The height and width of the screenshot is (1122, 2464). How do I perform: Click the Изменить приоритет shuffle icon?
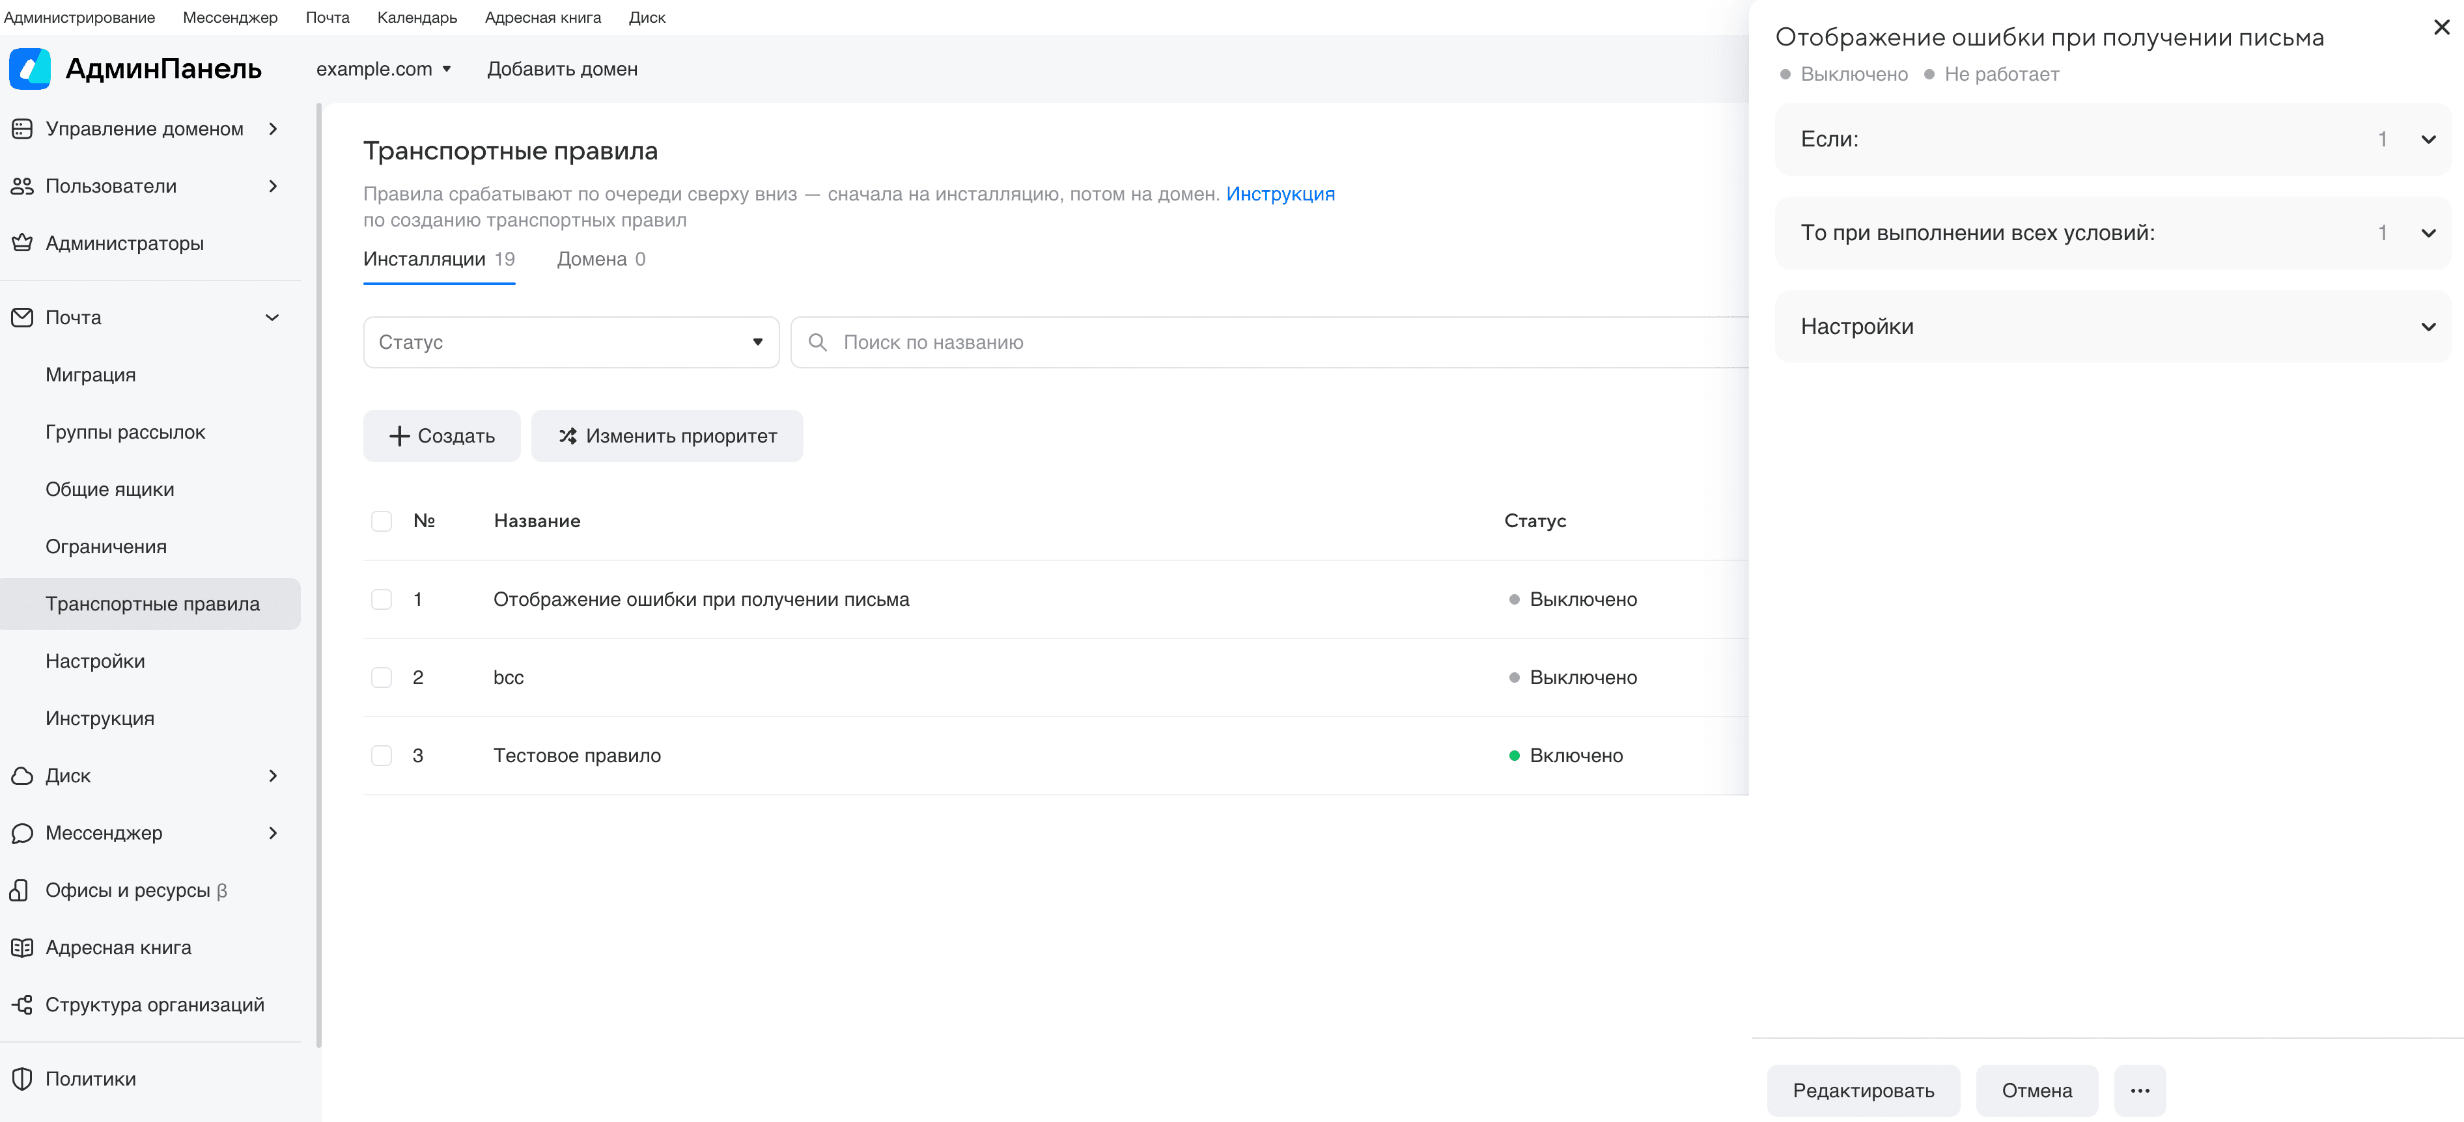tap(568, 436)
